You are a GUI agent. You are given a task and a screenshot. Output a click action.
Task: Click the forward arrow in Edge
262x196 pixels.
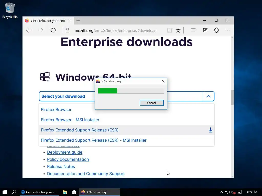(41, 30)
